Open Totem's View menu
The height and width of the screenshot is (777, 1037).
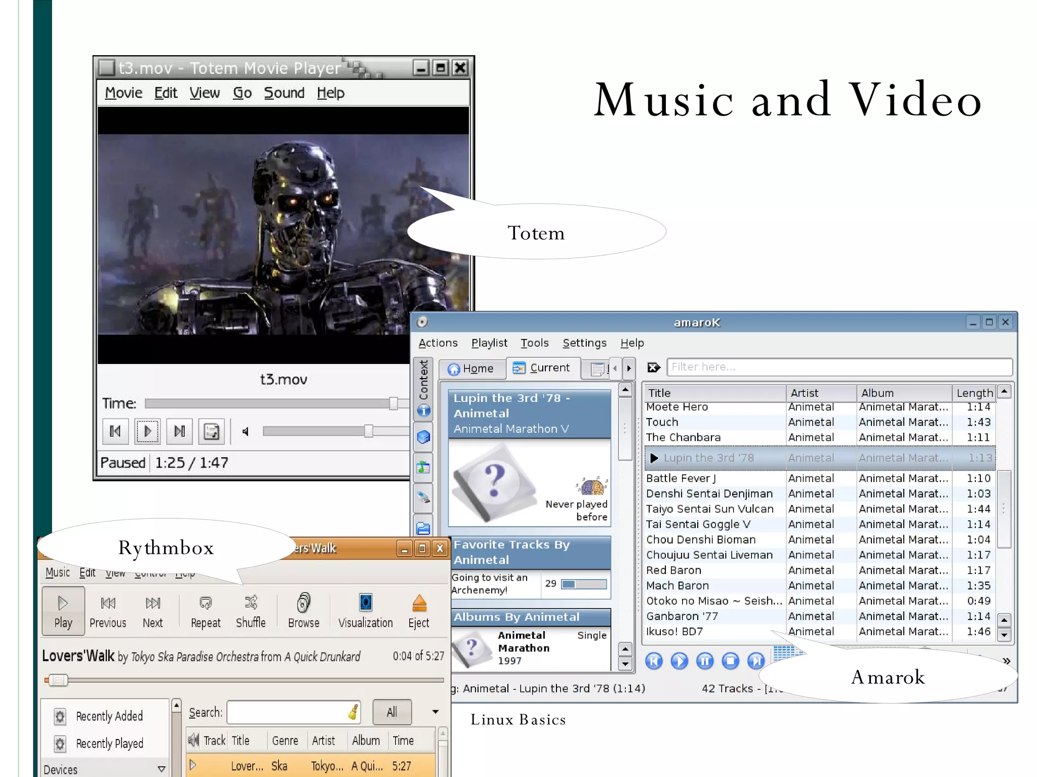(x=205, y=93)
